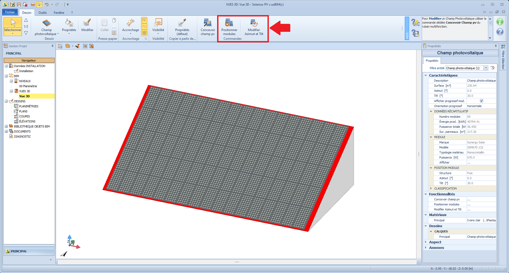Viewport: 509px width, 273px height.
Task: Open the ? help tab
Action: 72,12
